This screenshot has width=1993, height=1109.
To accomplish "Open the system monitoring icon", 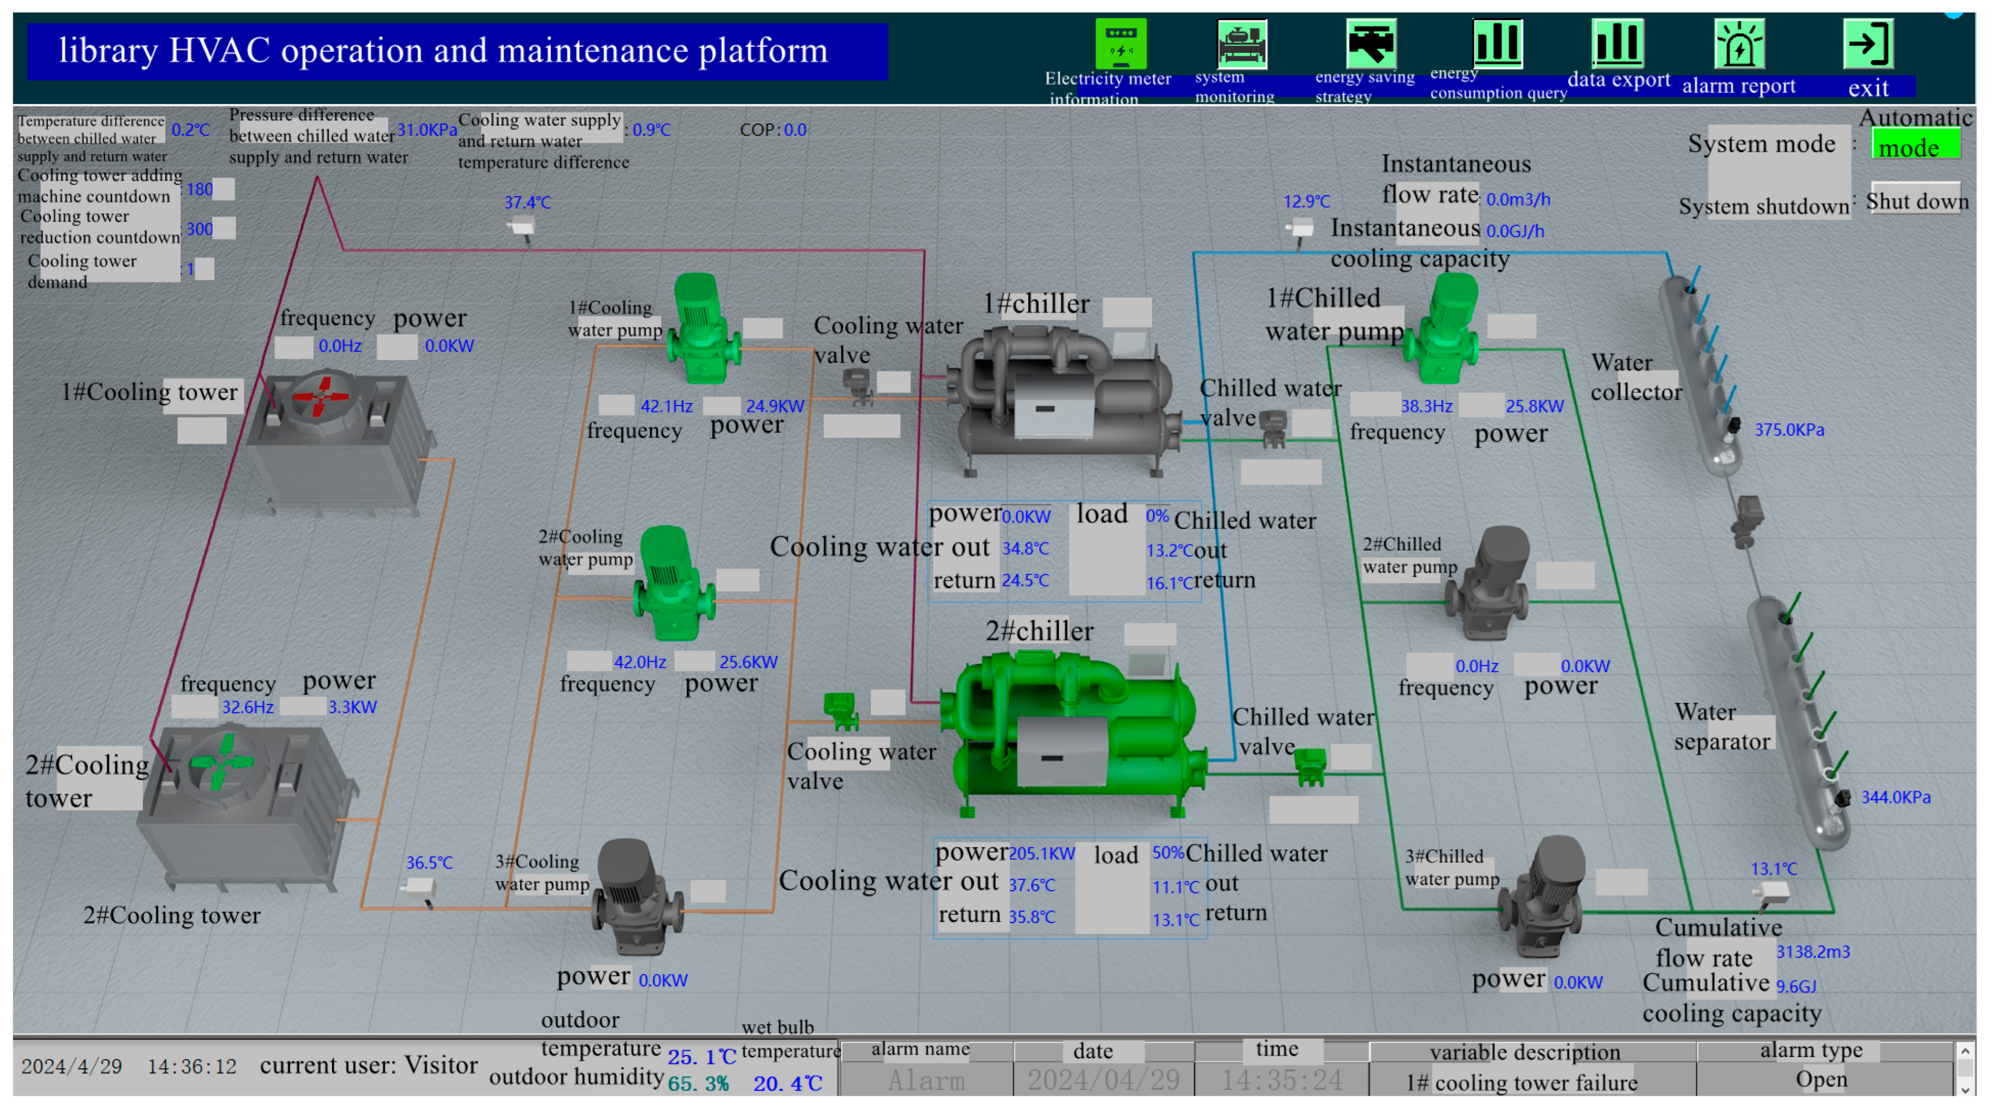I will tap(1242, 43).
